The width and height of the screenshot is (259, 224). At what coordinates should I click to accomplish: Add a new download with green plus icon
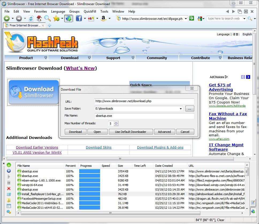9,165
